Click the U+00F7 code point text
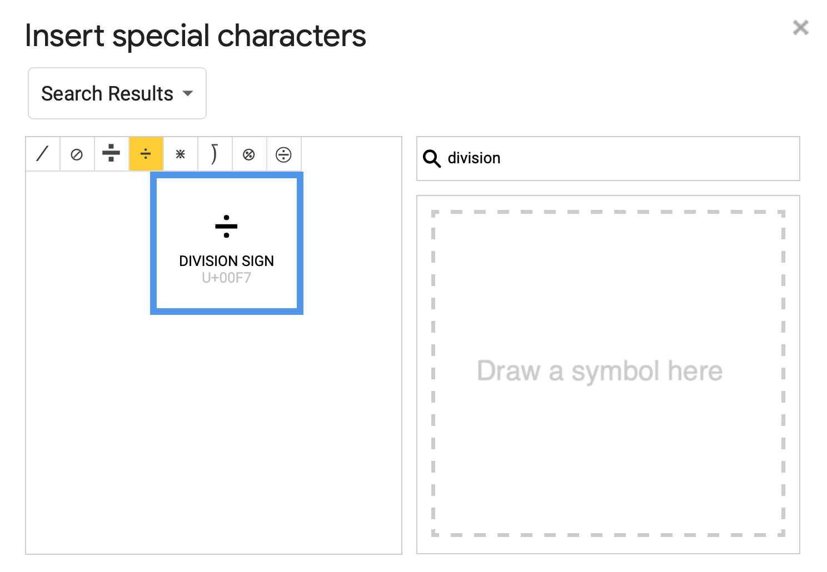 click(226, 278)
